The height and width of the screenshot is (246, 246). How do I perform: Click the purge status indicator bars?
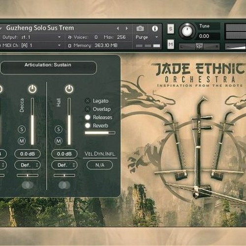[148, 46]
